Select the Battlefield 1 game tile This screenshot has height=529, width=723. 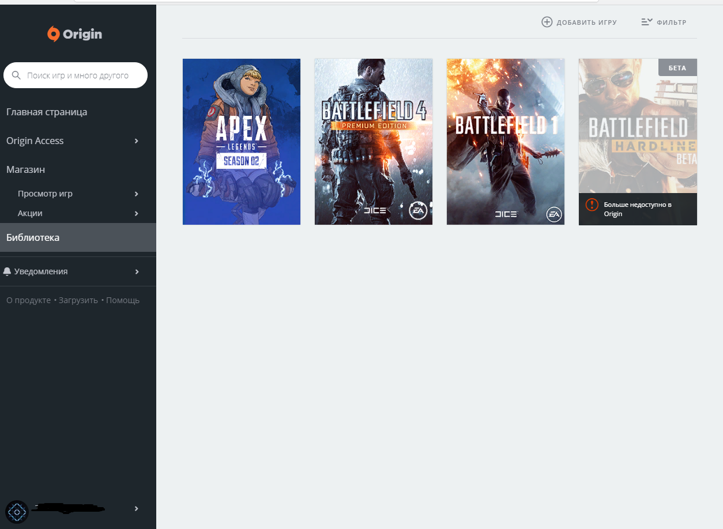coord(506,142)
